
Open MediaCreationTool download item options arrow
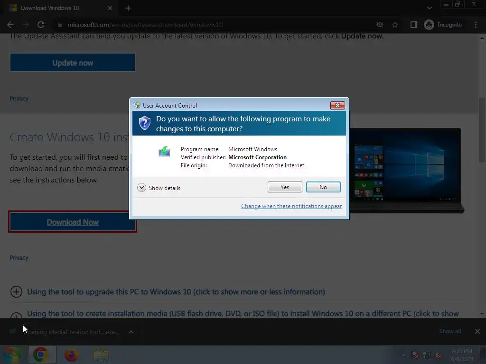[x=131, y=332]
